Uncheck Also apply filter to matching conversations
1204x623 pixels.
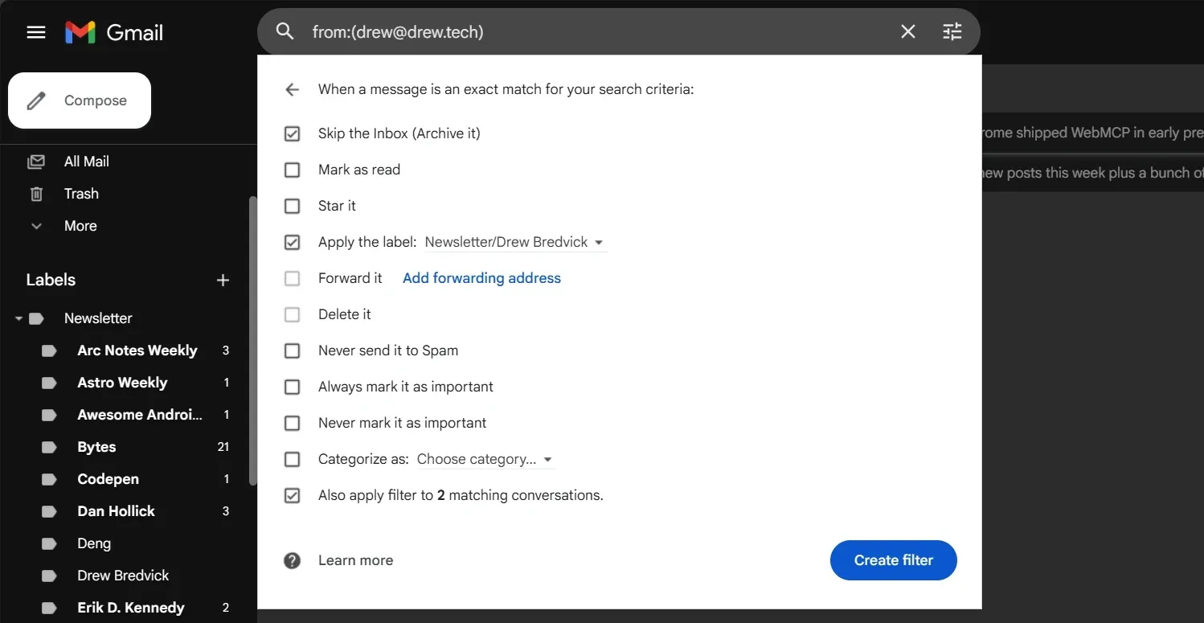click(x=292, y=495)
